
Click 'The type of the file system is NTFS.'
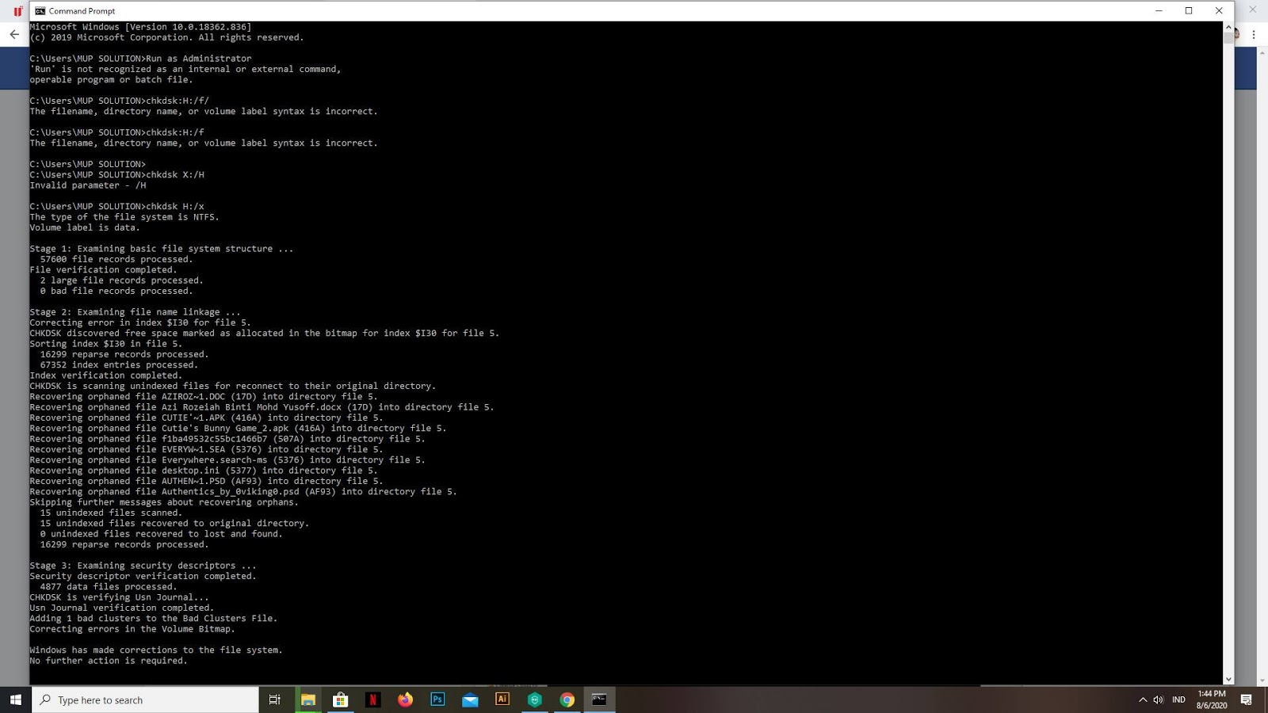124,217
